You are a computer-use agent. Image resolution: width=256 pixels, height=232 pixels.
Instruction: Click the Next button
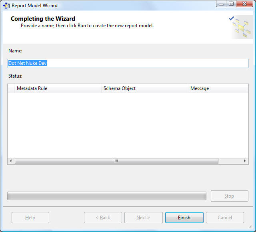(x=144, y=218)
